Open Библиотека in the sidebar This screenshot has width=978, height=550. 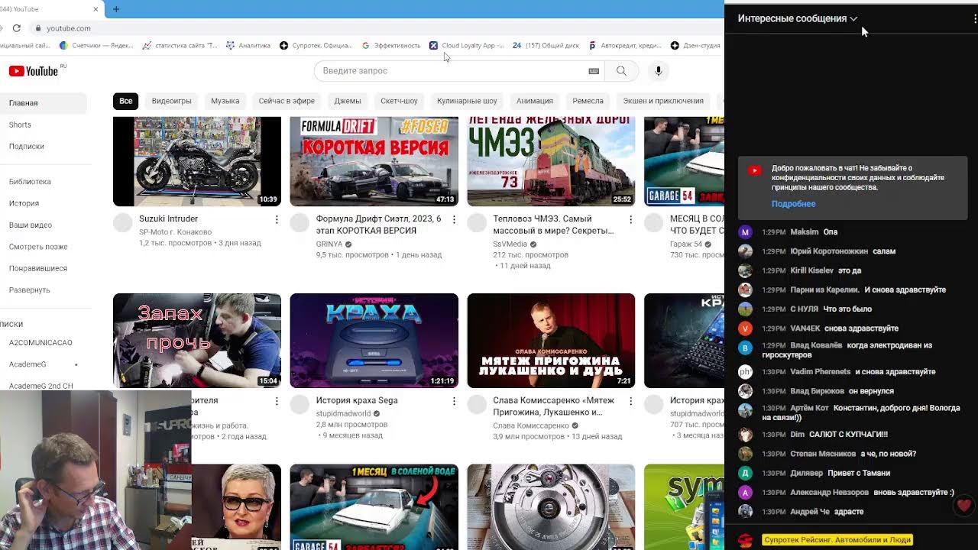point(30,182)
